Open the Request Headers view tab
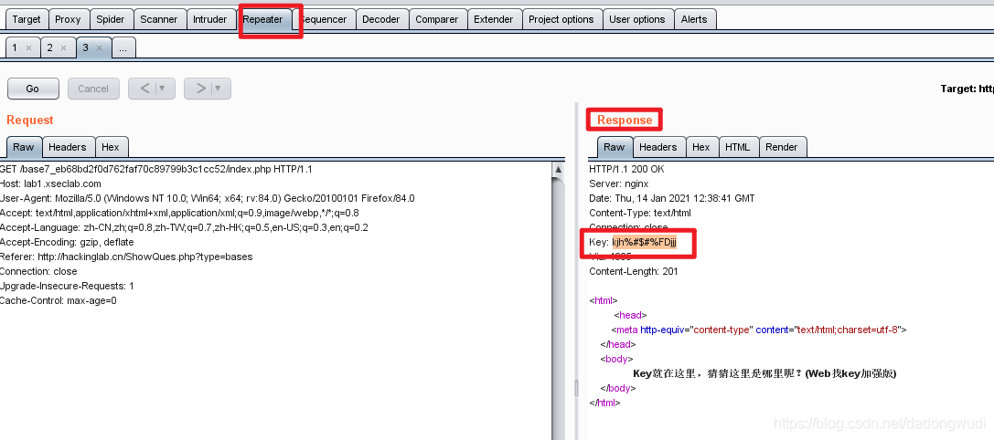The width and height of the screenshot is (994, 440). [67, 147]
